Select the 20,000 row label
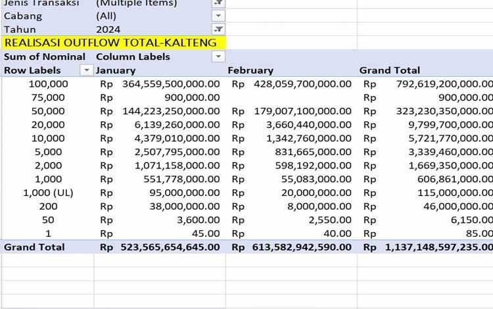The image size is (493, 309). tap(48, 125)
